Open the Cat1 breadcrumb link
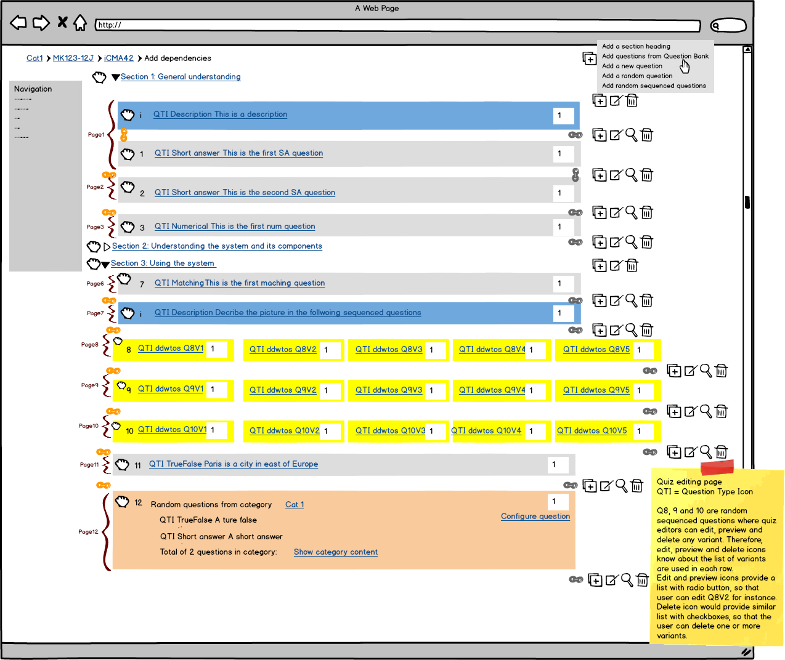This screenshot has height=660, width=785. click(35, 58)
